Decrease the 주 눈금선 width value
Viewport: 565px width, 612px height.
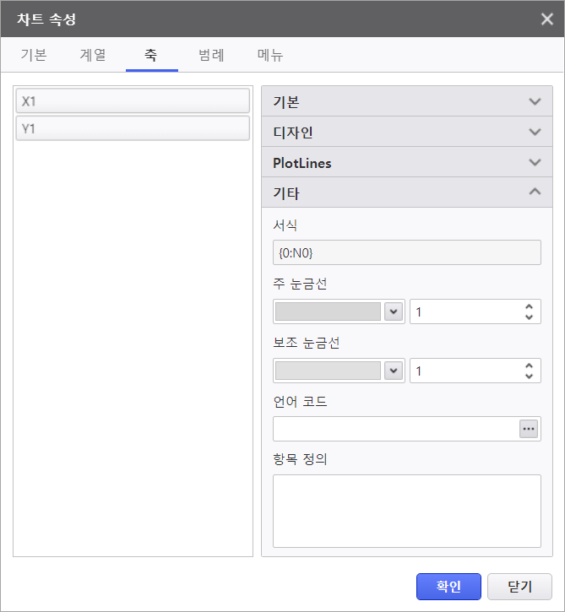[529, 317]
